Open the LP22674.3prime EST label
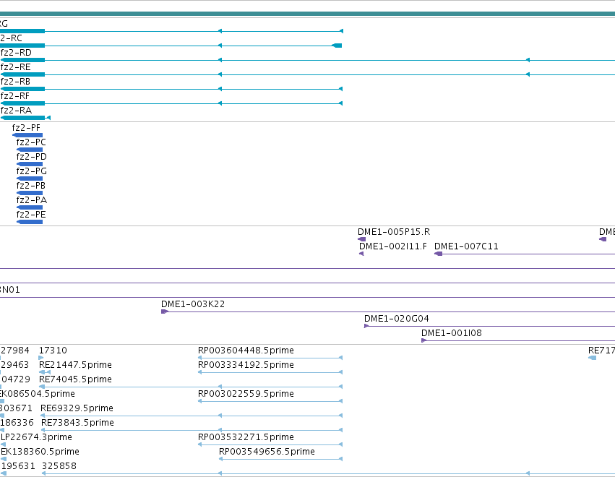This screenshot has height=477, width=615. coord(36,437)
